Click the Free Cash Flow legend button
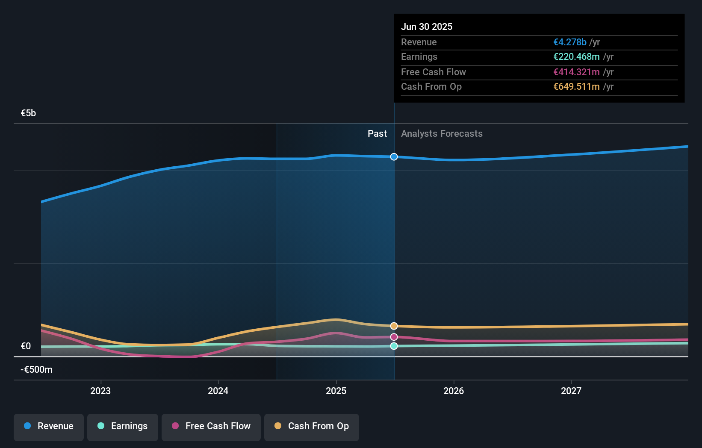 tap(211, 426)
